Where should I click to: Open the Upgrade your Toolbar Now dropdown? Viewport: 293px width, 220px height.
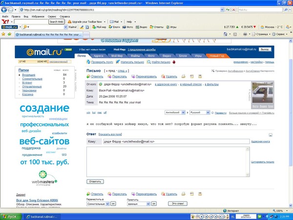click(105, 22)
